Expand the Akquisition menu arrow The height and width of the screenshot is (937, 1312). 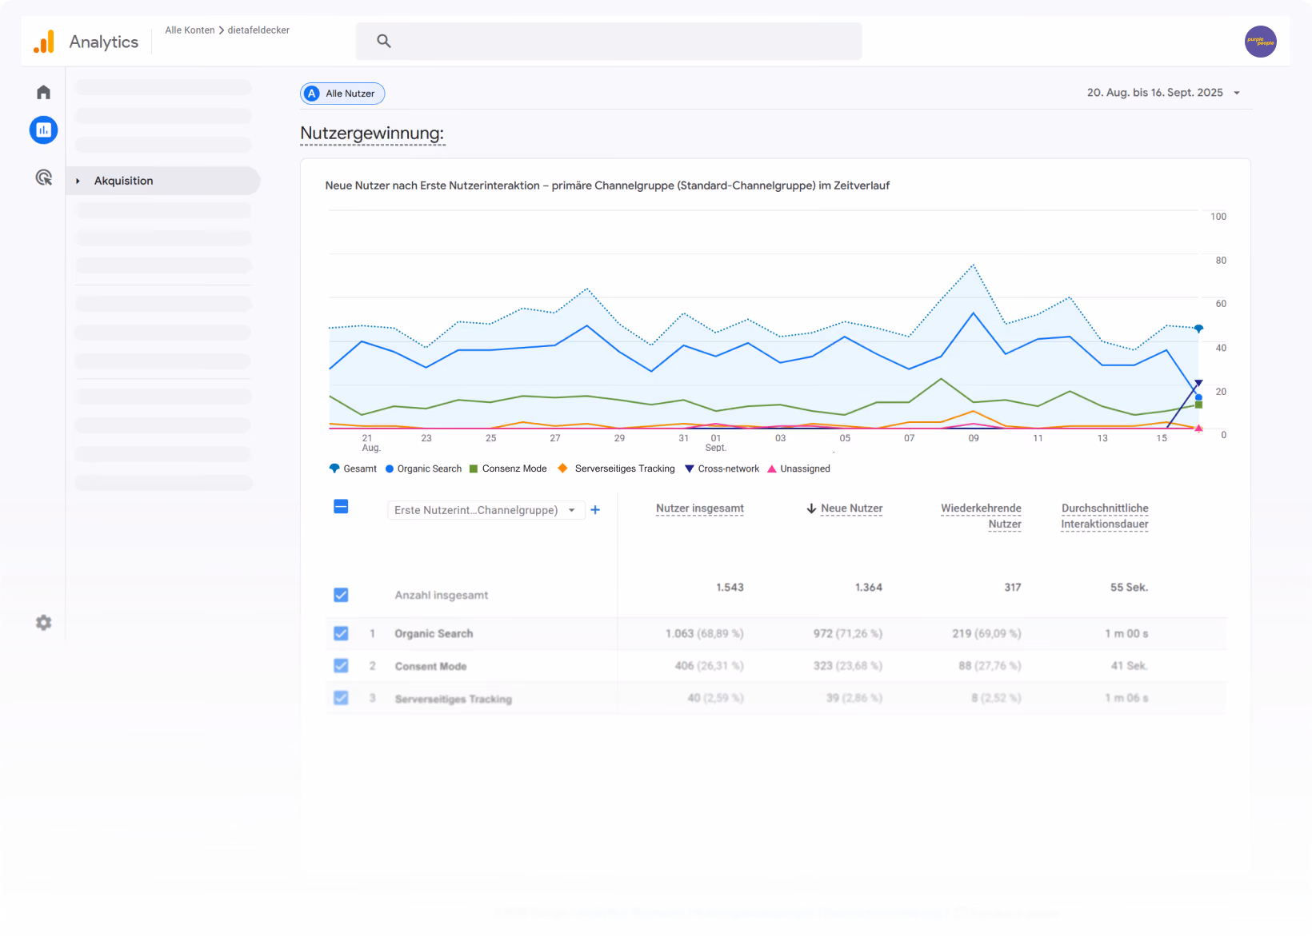[78, 181]
